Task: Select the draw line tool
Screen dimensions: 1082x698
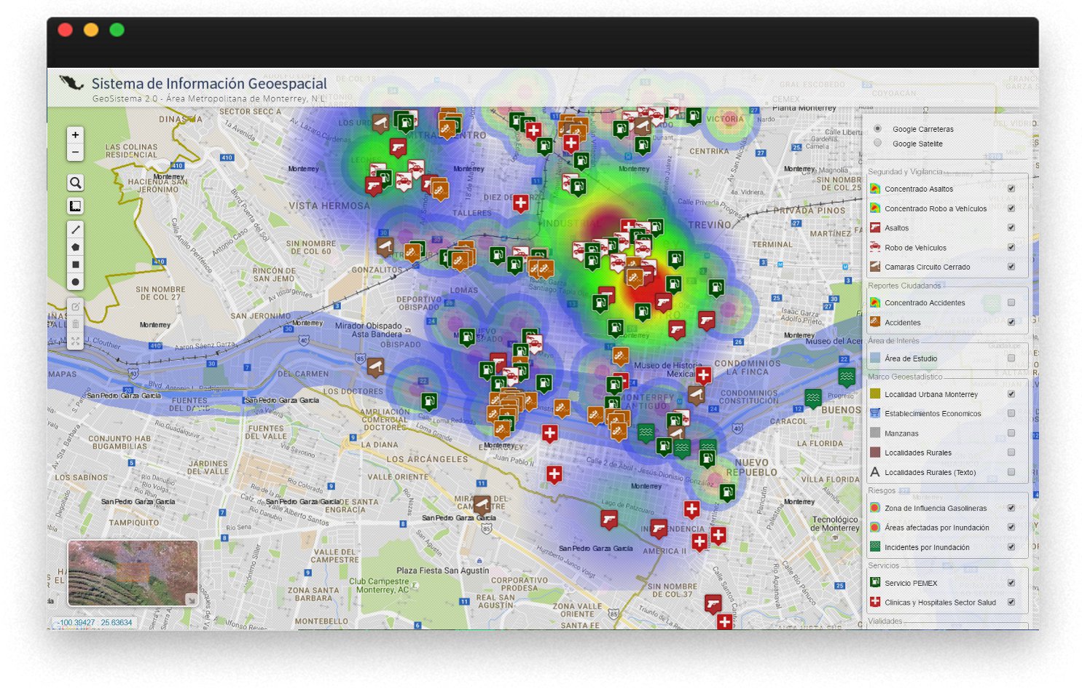Action: tap(75, 230)
